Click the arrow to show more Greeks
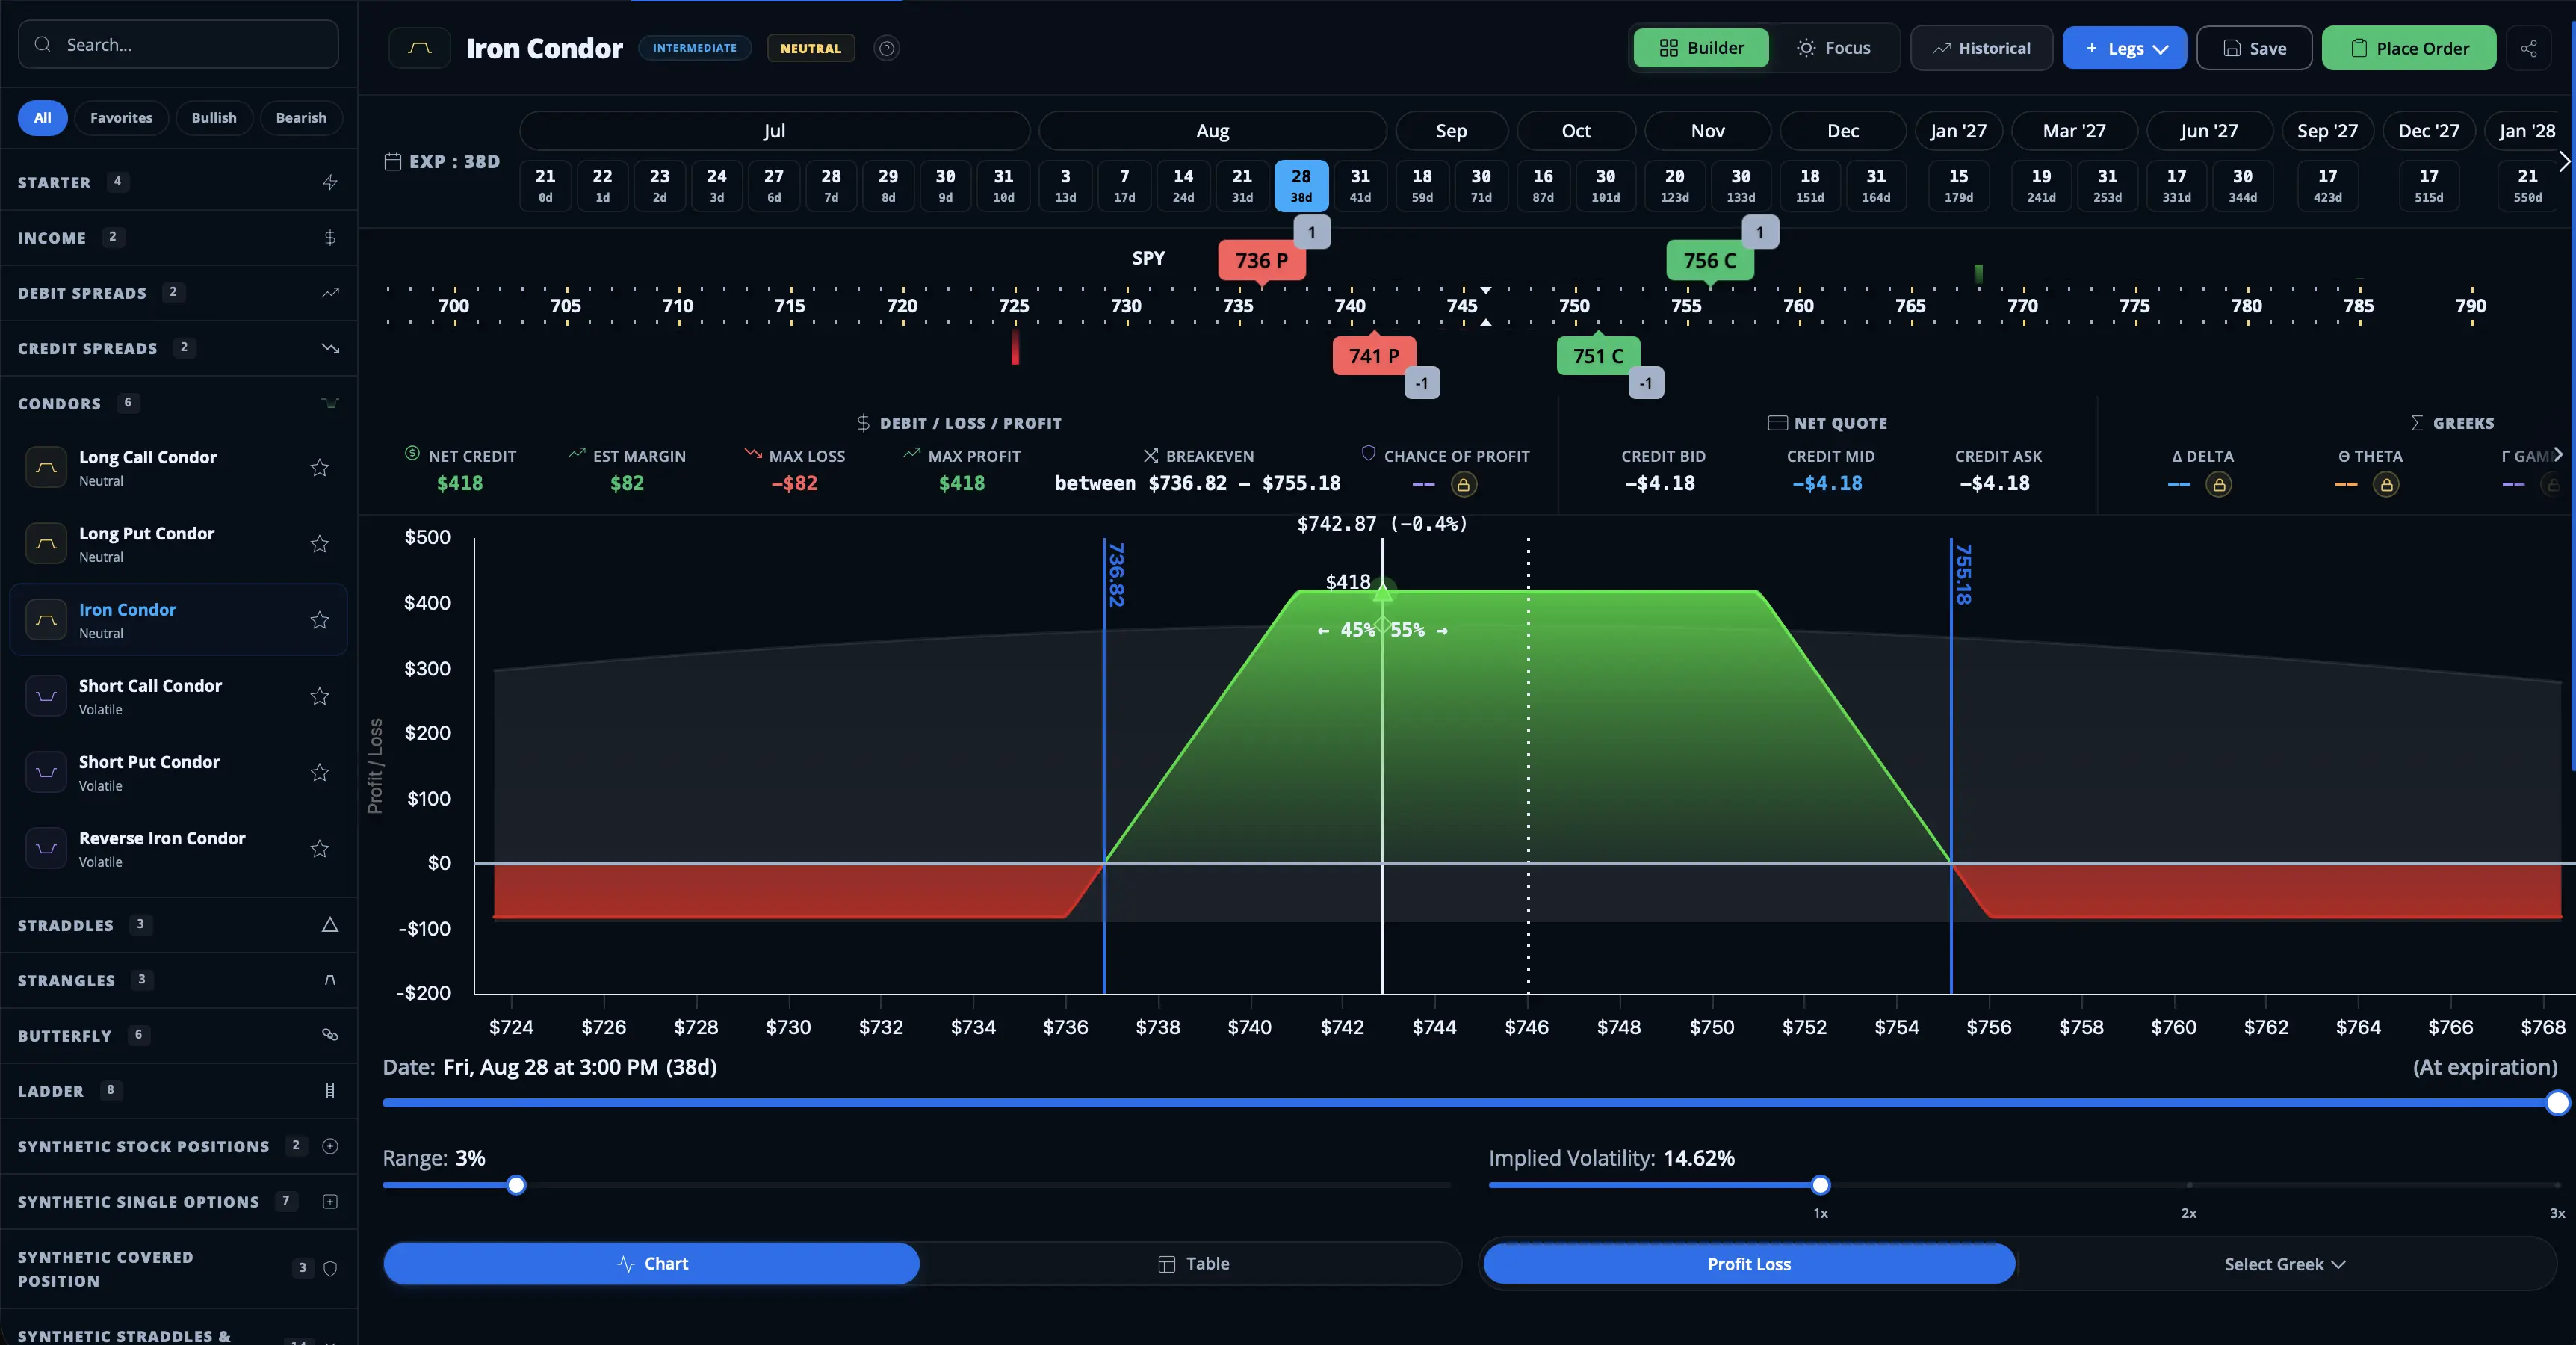2576x1345 pixels. 2557,455
